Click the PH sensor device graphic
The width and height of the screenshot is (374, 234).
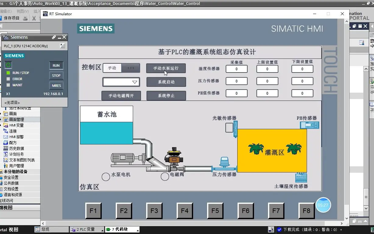click(x=309, y=125)
